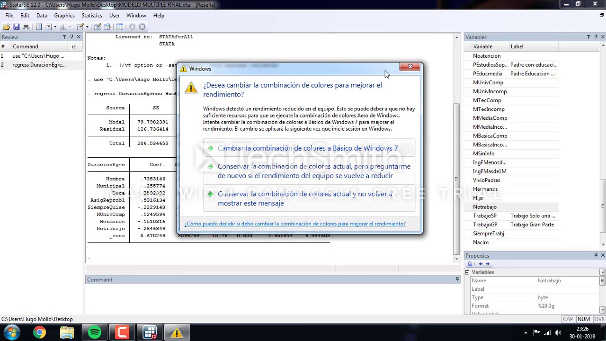Toggle the Properties lock icon
606x341 pixels.
tap(470, 264)
